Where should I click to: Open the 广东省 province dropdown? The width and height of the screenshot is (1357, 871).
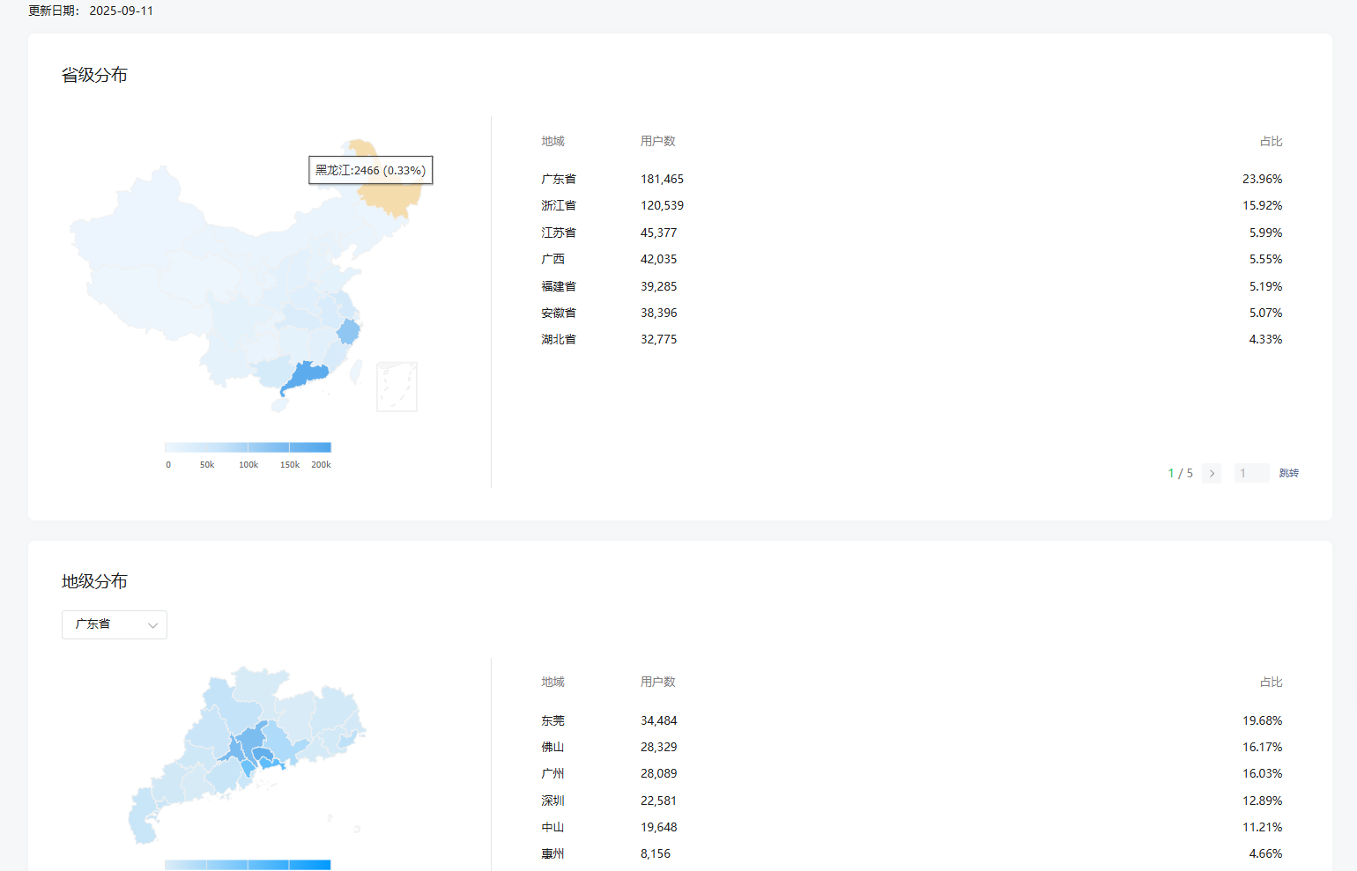coord(115,624)
